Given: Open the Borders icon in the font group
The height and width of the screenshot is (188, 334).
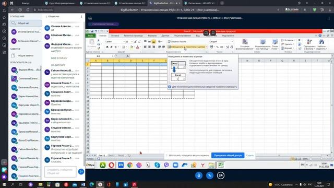Looking at the screenshot, I should 124,47.
